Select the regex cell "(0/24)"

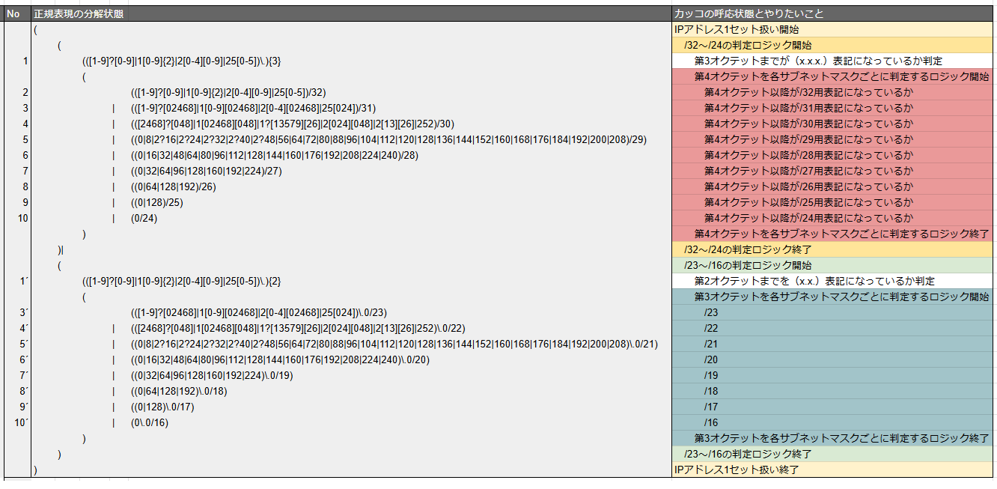352,219
